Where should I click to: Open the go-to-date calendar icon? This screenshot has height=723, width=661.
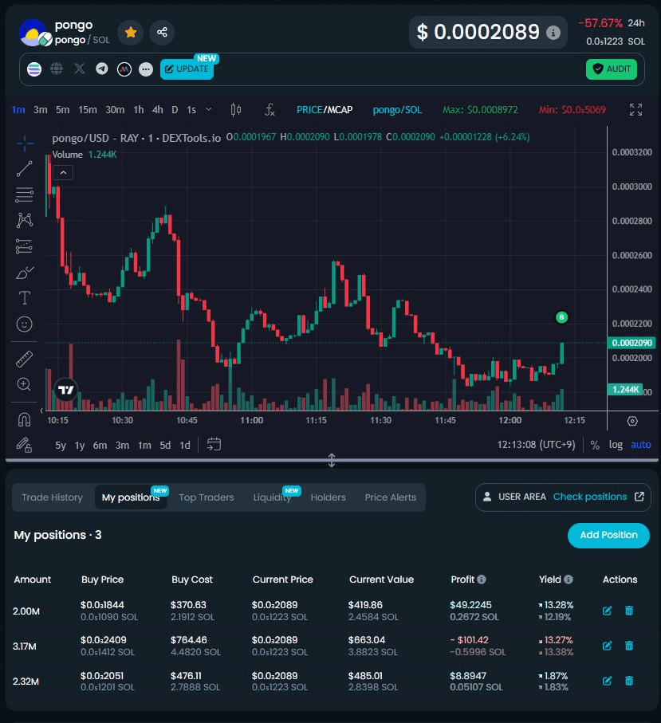pos(214,445)
